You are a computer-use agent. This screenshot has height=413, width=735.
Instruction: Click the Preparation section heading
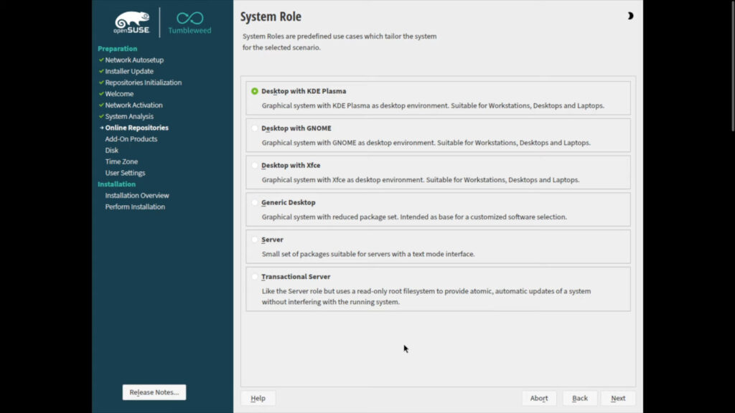click(117, 49)
